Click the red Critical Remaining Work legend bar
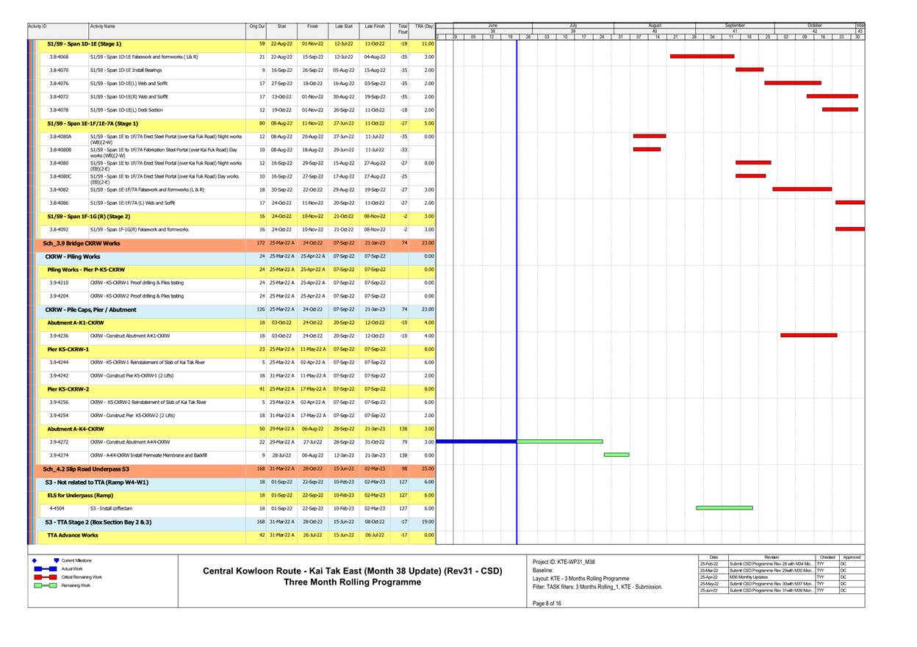 coord(46,577)
